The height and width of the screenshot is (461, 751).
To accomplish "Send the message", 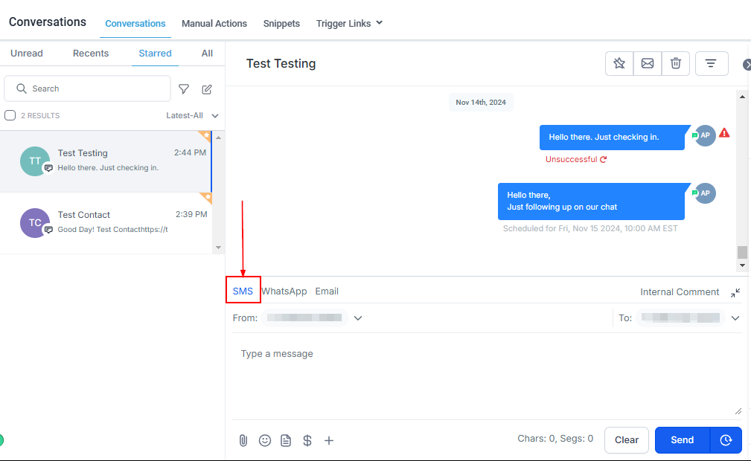I will [682, 440].
